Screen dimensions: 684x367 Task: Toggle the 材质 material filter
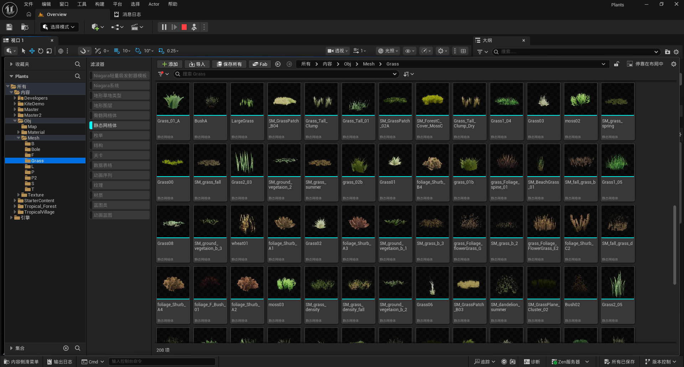pos(119,195)
